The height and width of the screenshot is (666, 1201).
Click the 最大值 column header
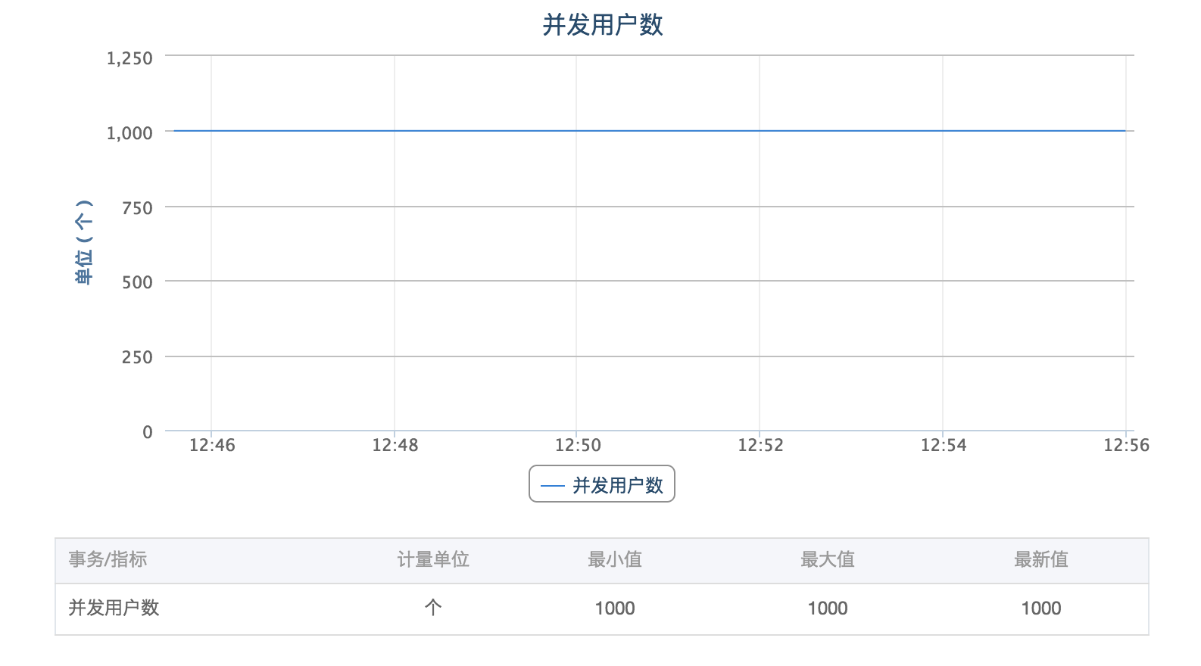point(828,559)
